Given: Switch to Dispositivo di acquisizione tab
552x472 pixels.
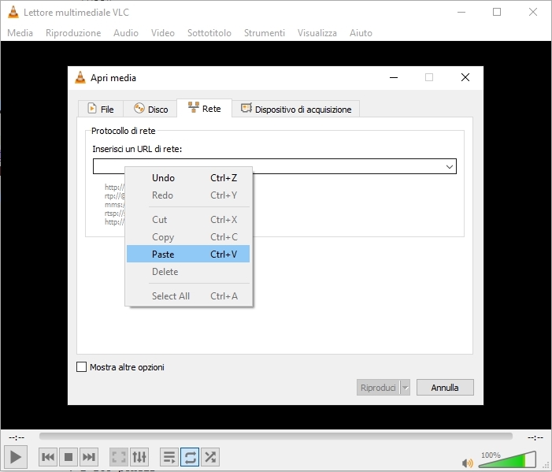Looking at the screenshot, I should [296, 109].
